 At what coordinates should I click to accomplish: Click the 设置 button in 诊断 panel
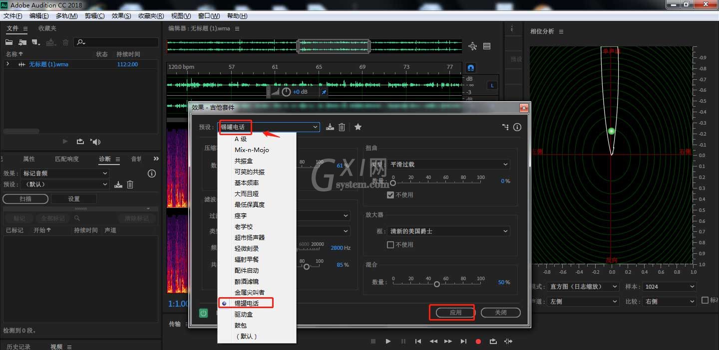(73, 199)
